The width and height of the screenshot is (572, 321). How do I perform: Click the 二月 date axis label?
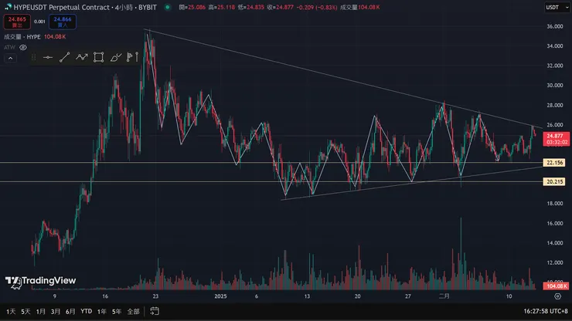[444, 296]
